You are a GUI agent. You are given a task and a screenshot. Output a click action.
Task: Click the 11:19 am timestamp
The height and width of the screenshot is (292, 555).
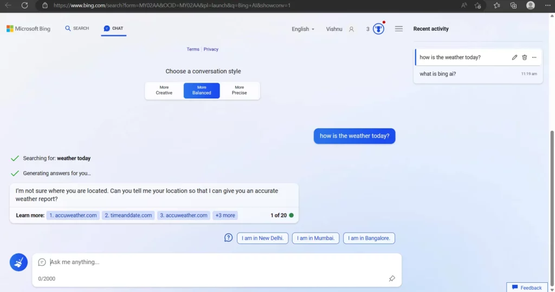(529, 74)
